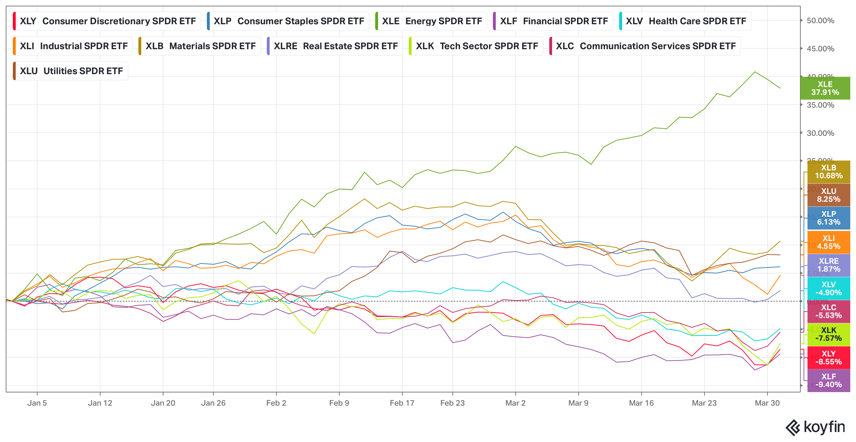Click XLV Health Care SPDR ETF legend entry
856x442 pixels.
[x=686, y=21]
